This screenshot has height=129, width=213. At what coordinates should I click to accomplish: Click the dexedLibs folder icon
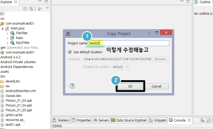[2, 81]
